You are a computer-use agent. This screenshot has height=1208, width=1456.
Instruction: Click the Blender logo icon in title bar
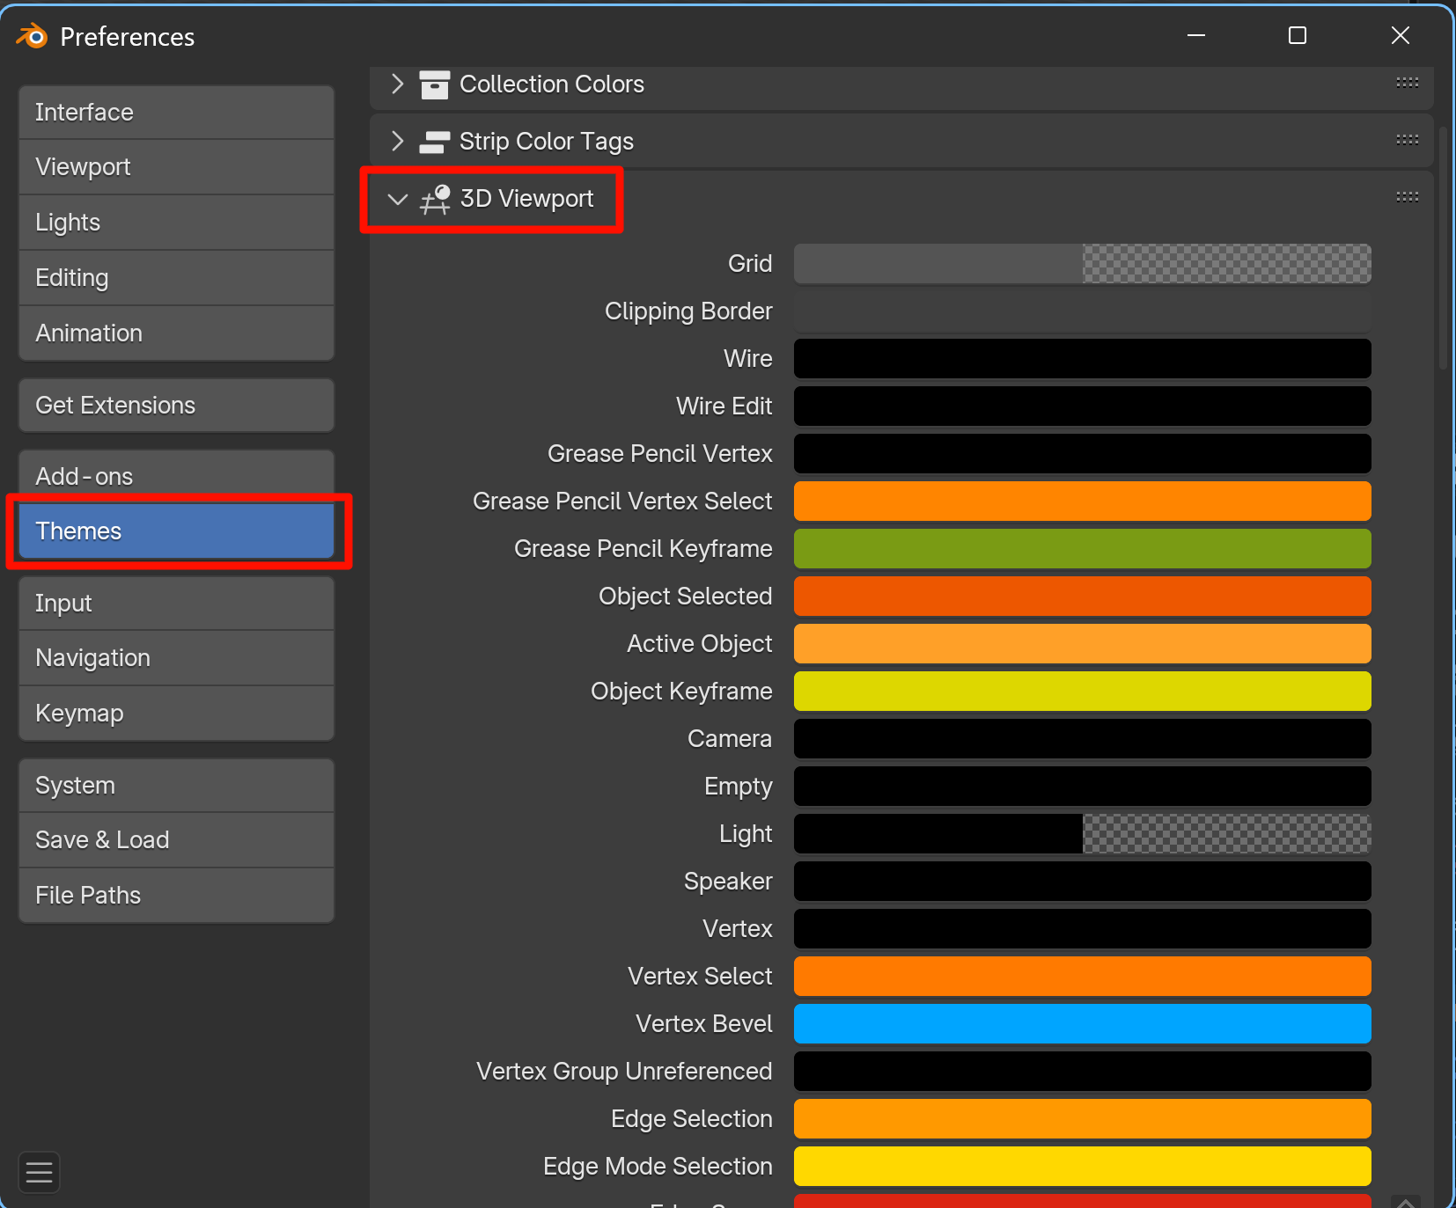tap(33, 36)
